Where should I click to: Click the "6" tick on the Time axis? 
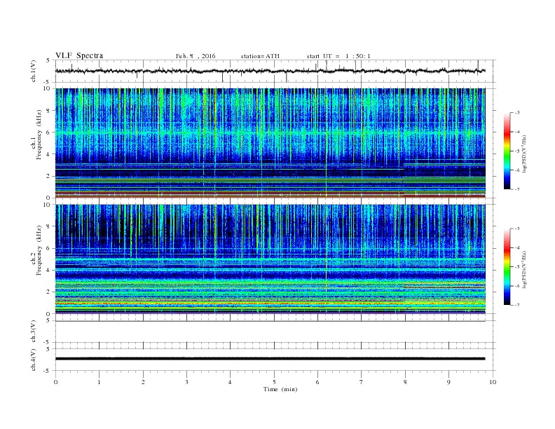317,382
